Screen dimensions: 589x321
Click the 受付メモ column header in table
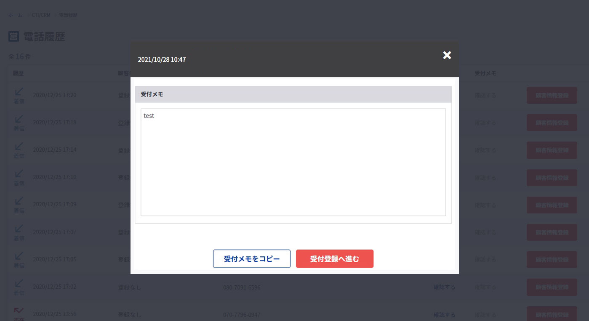(485, 73)
